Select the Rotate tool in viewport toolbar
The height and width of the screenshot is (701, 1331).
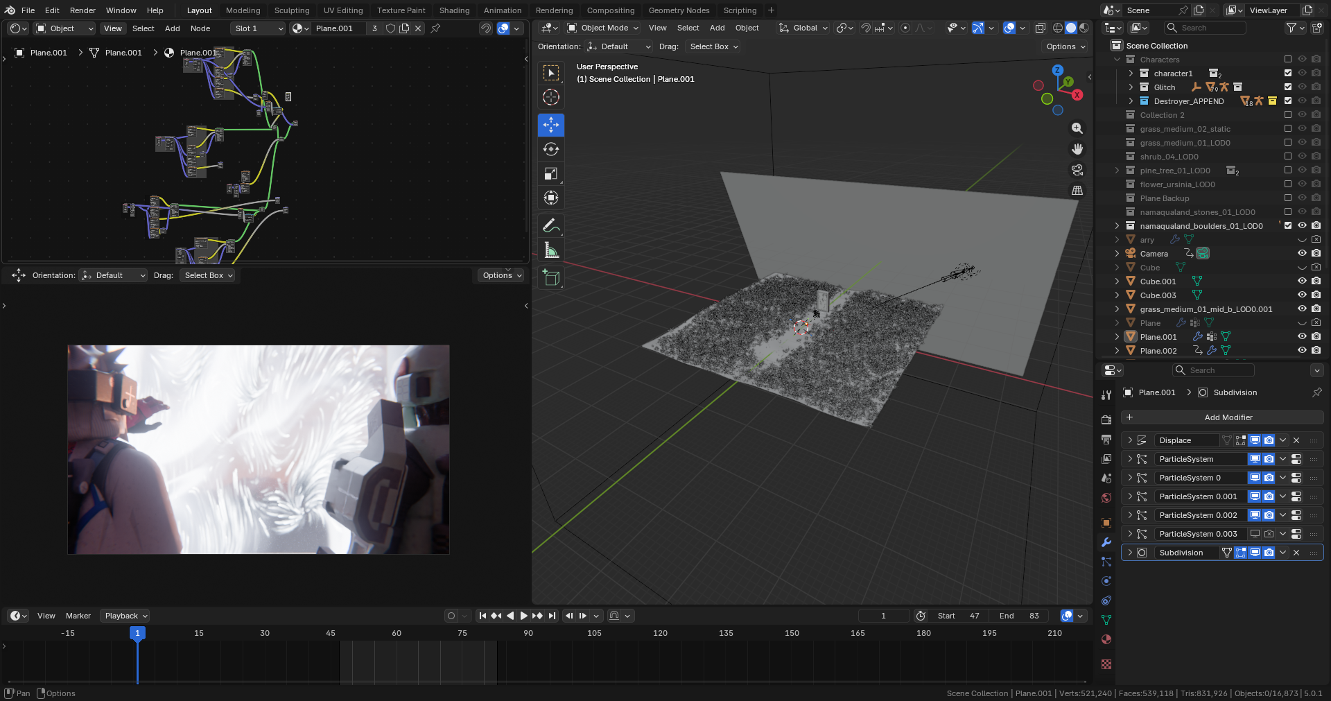pyautogui.click(x=551, y=149)
